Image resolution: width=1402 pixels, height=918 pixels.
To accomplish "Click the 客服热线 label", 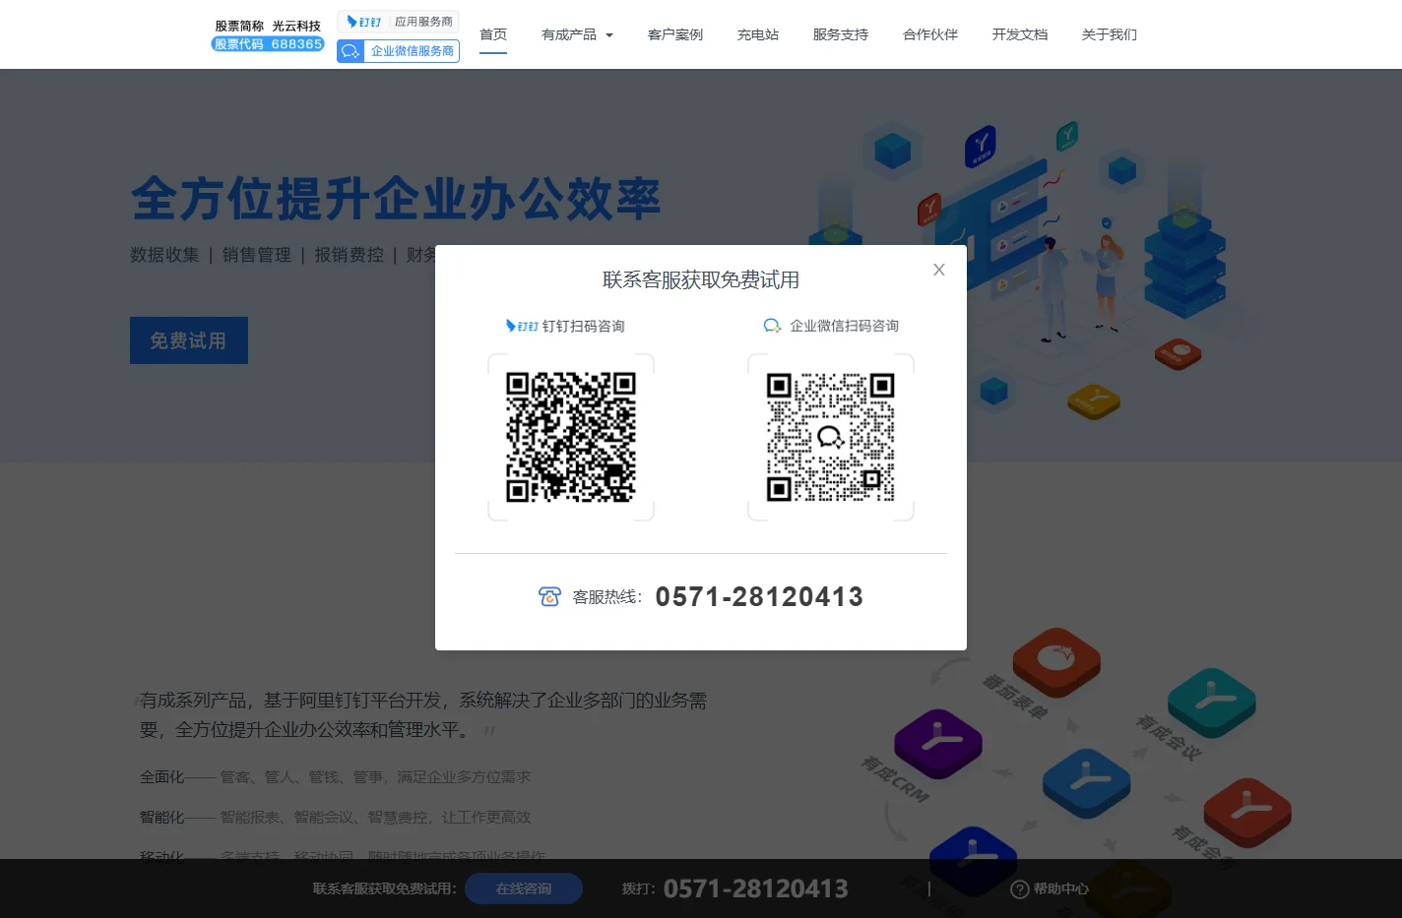I will tap(607, 596).
